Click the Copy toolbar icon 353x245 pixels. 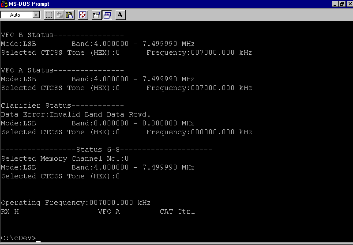(x=59, y=15)
